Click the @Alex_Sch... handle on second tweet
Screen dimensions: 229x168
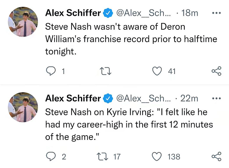point(143,98)
